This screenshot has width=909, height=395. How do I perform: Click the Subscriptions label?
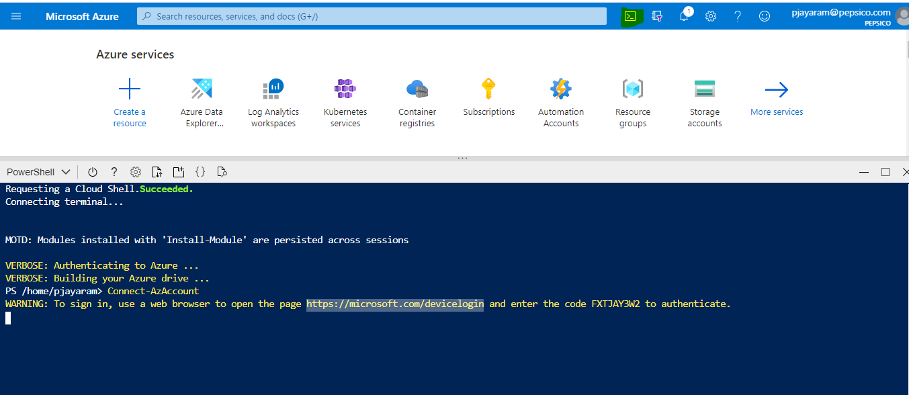coord(489,112)
